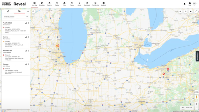Click the fit-to-vehicles focus map icon
199x112 pixels.
(x=197, y=92)
